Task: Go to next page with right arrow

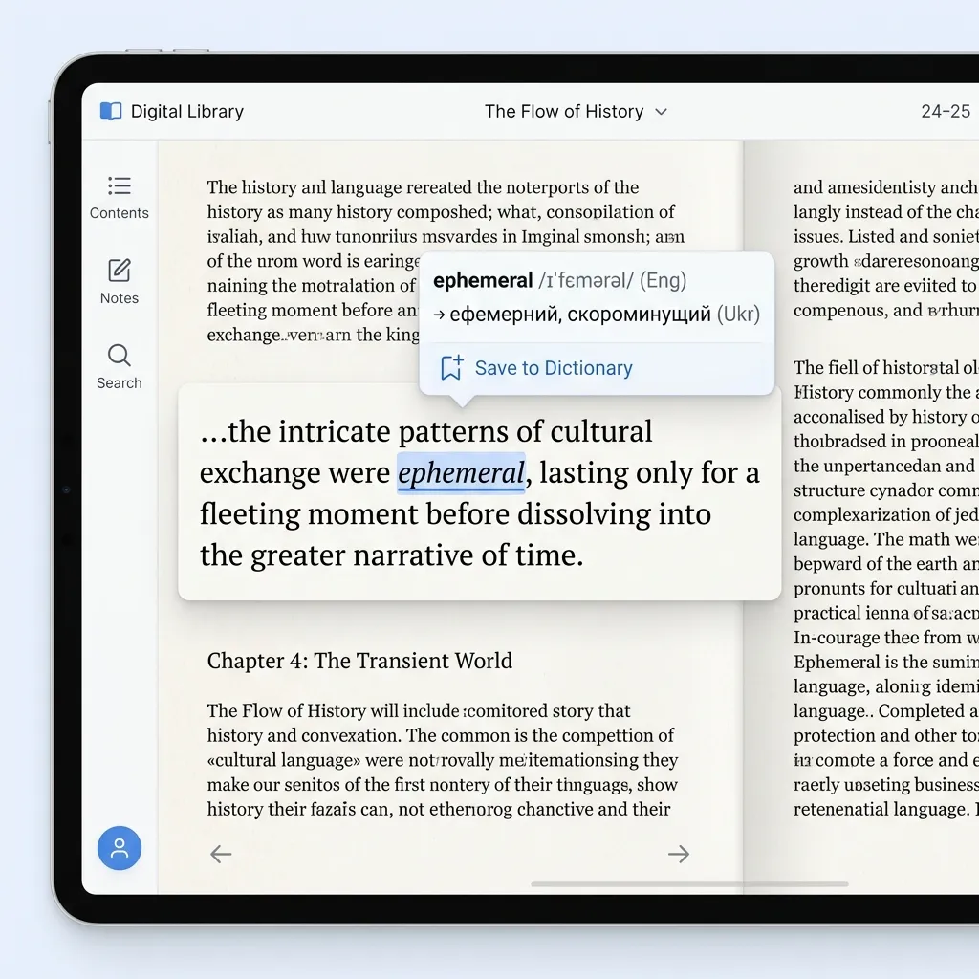Action: pyautogui.click(x=679, y=854)
